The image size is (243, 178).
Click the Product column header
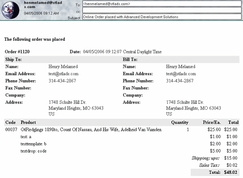click(x=28, y=122)
